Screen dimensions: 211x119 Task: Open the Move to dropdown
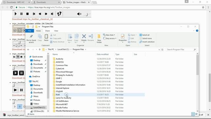tap(70, 39)
